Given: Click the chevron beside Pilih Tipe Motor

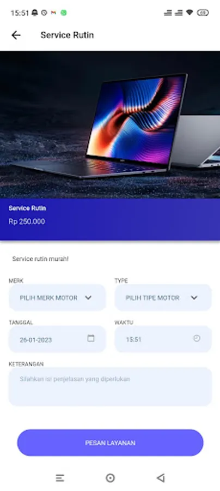Looking at the screenshot, I should click(194, 297).
